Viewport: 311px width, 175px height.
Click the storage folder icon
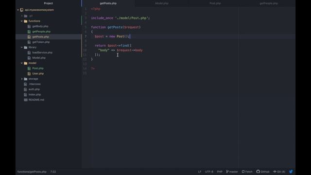click(x=26, y=79)
